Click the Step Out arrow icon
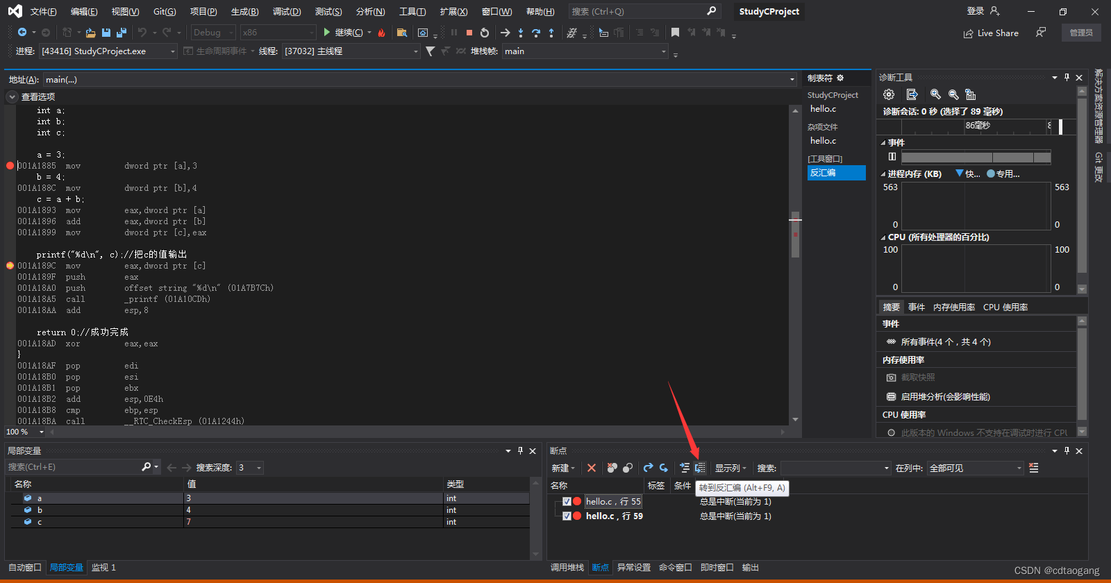The height and width of the screenshot is (583, 1111). pos(551,33)
